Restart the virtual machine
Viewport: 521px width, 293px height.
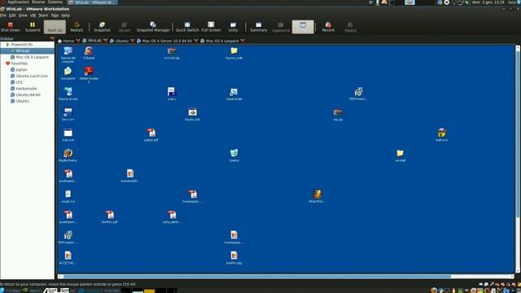pos(77,27)
